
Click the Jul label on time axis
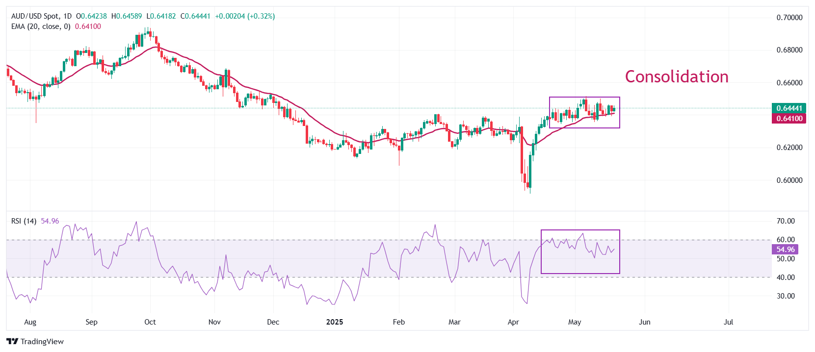728,322
